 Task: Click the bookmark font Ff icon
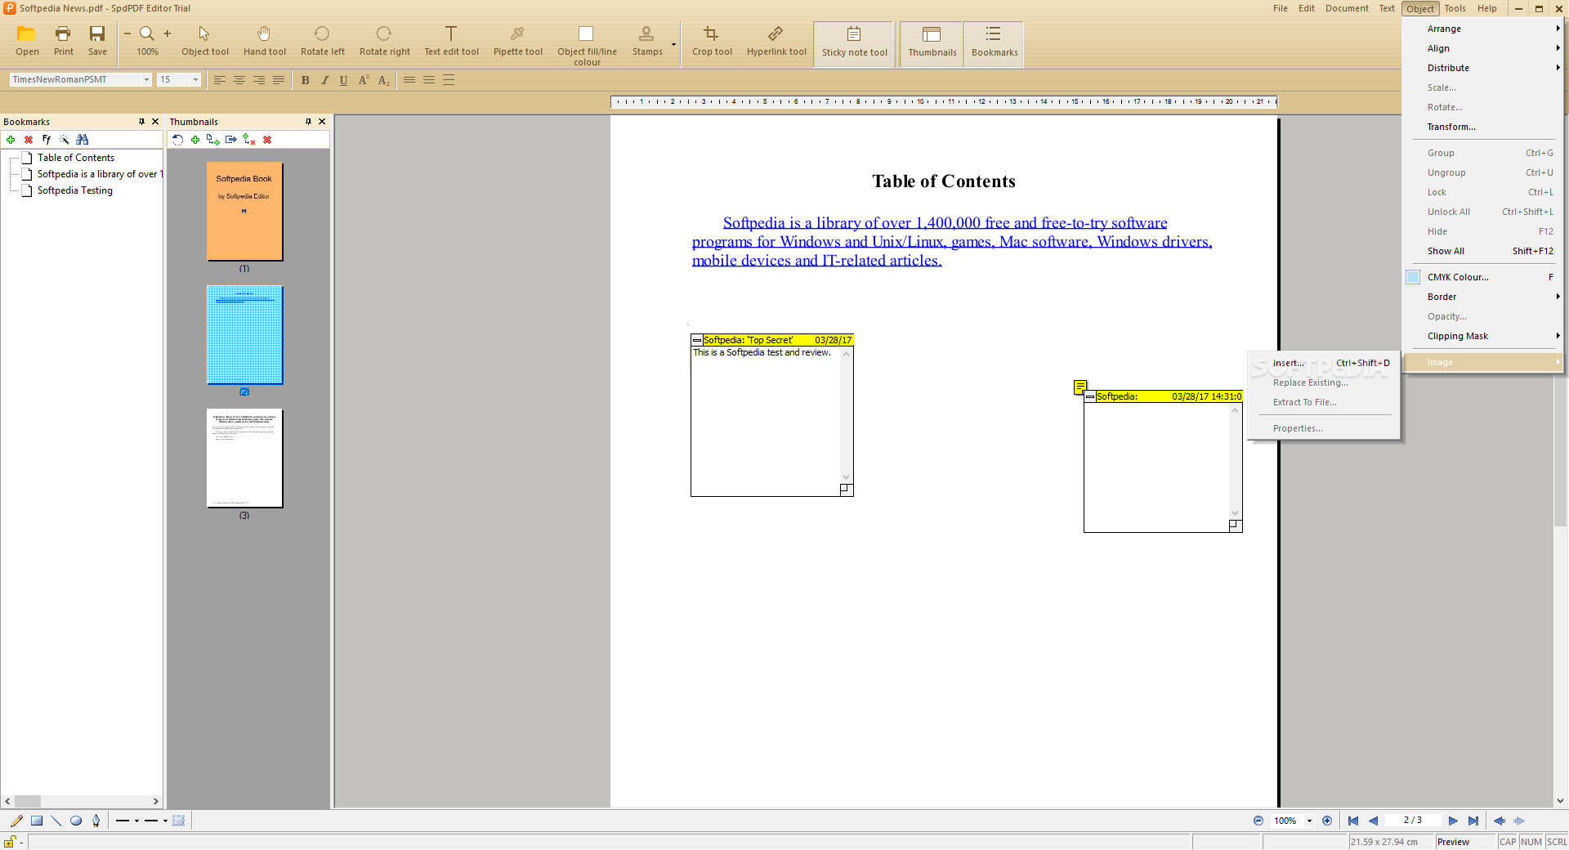click(x=47, y=140)
